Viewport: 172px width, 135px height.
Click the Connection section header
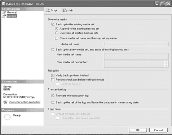[x=22, y=81]
